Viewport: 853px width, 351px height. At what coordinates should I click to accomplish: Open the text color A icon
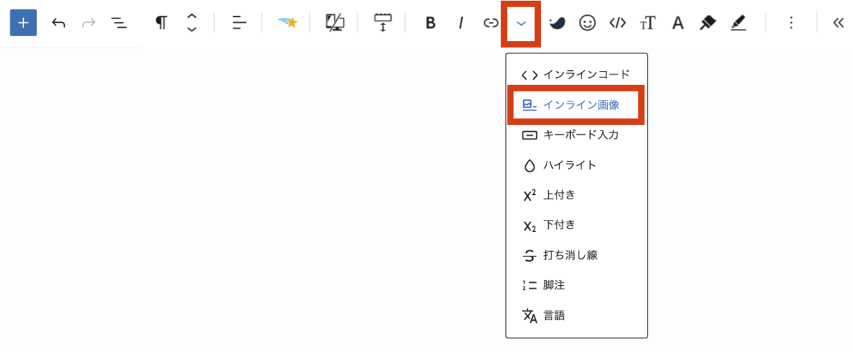pos(678,23)
